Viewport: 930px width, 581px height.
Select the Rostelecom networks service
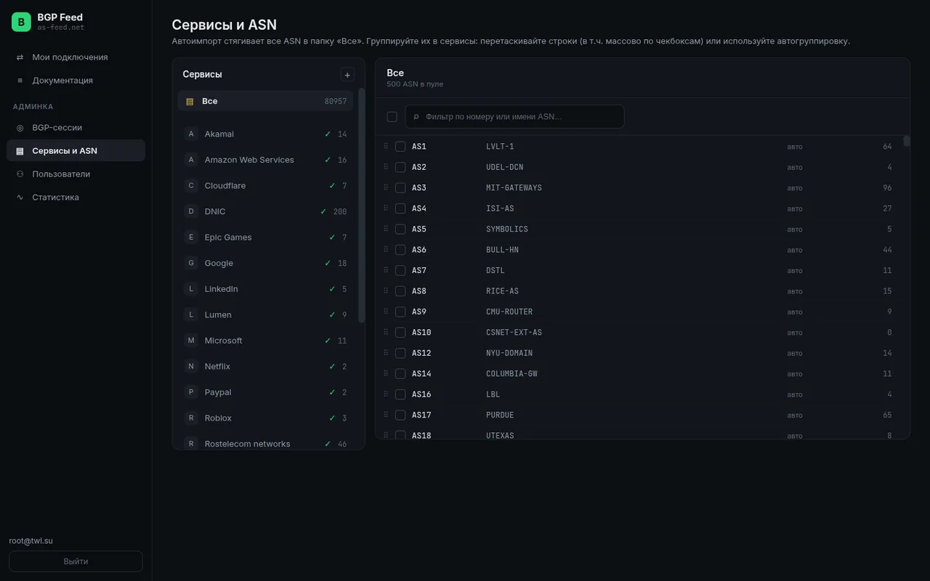[265, 444]
